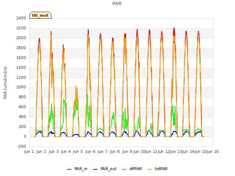Click the 2400 y-axis tick value
Viewport: 235px width, 176px height.
(x=21, y=18)
